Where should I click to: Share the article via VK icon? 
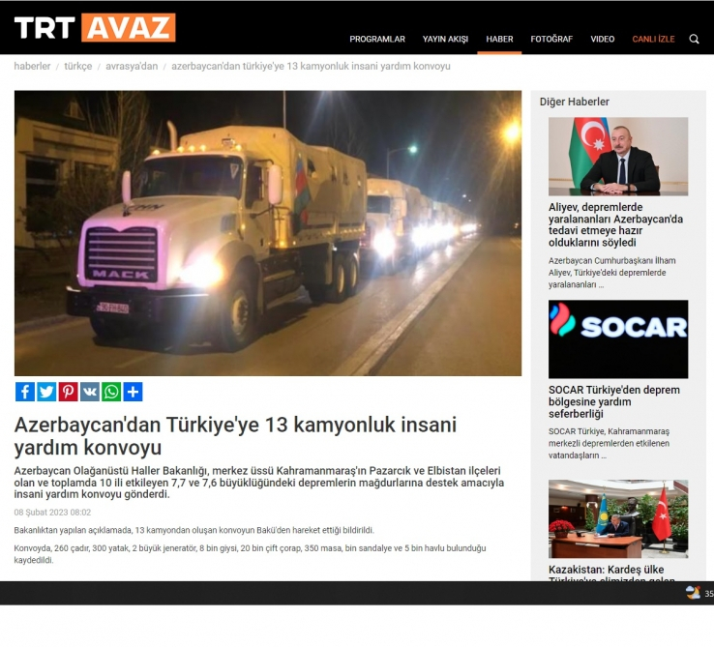90,392
